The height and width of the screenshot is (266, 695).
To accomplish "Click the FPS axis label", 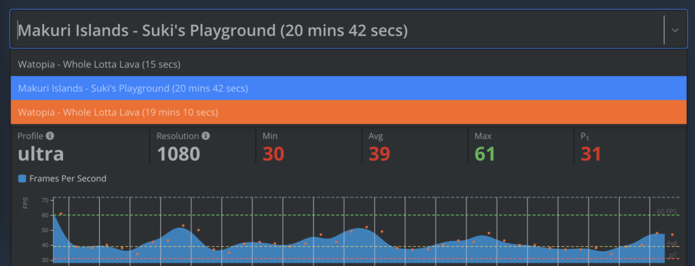I will 25,203.
